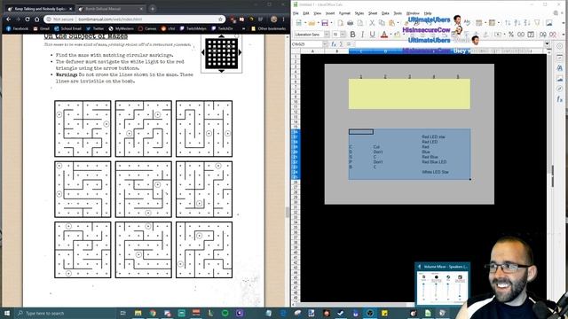Click the Windows Start button
The height and width of the screenshot is (319, 568).
point(7,313)
